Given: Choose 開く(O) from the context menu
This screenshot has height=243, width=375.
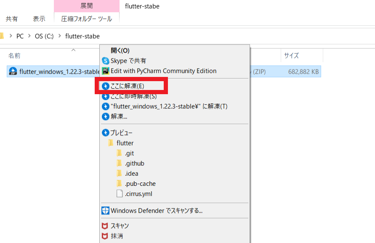Looking at the screenshot, I should pyautogui.click(x=175, y=50).
